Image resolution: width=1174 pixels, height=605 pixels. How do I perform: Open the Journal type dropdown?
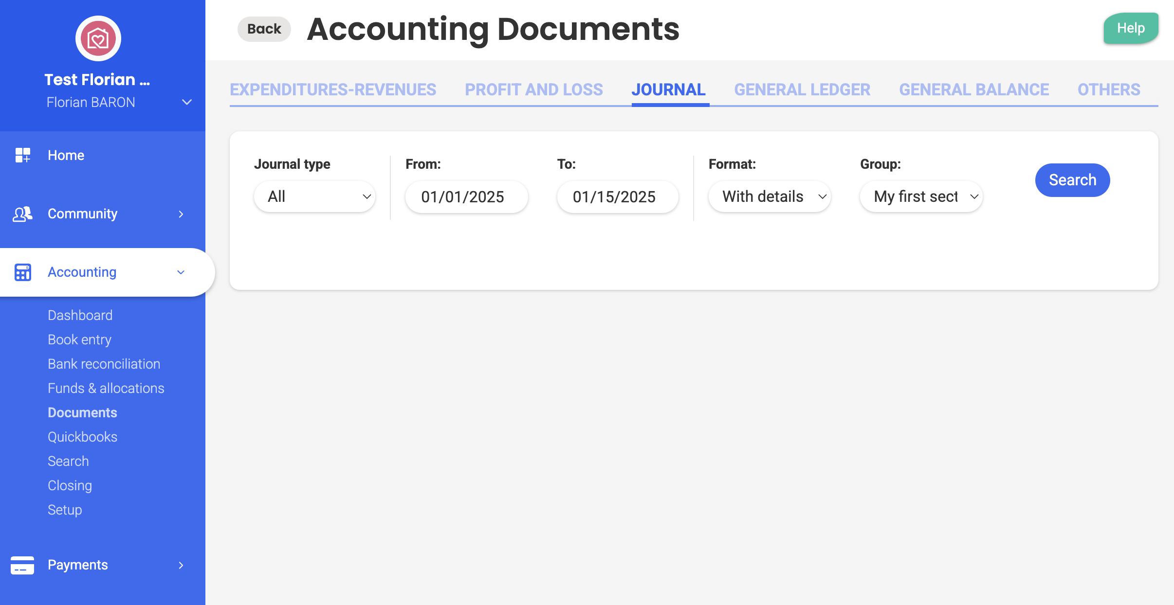click(x=314, y=196)
